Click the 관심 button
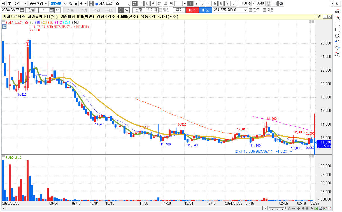 coord(31,10)
